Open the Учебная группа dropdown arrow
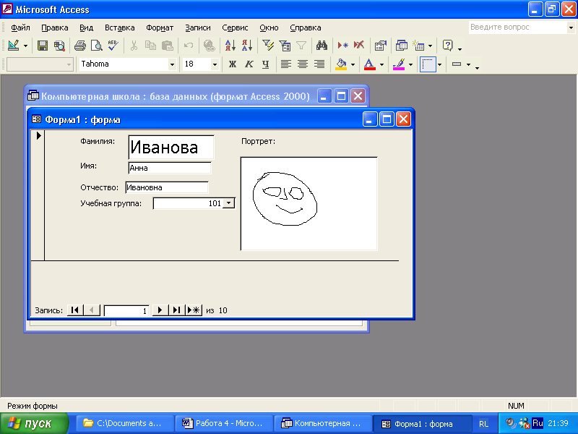This screenshot has height=434, width=578. (228, 203)
